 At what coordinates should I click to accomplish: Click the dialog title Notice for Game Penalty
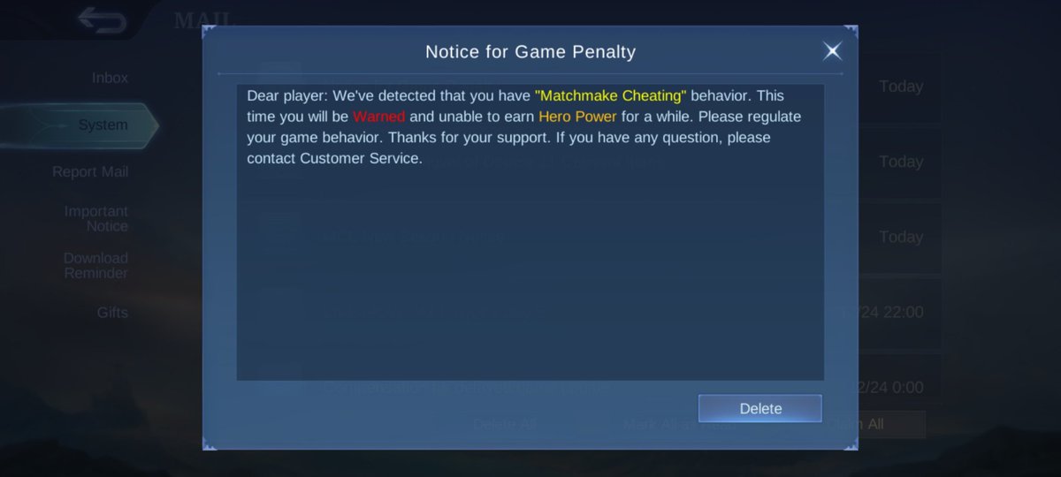pos(530,51)
